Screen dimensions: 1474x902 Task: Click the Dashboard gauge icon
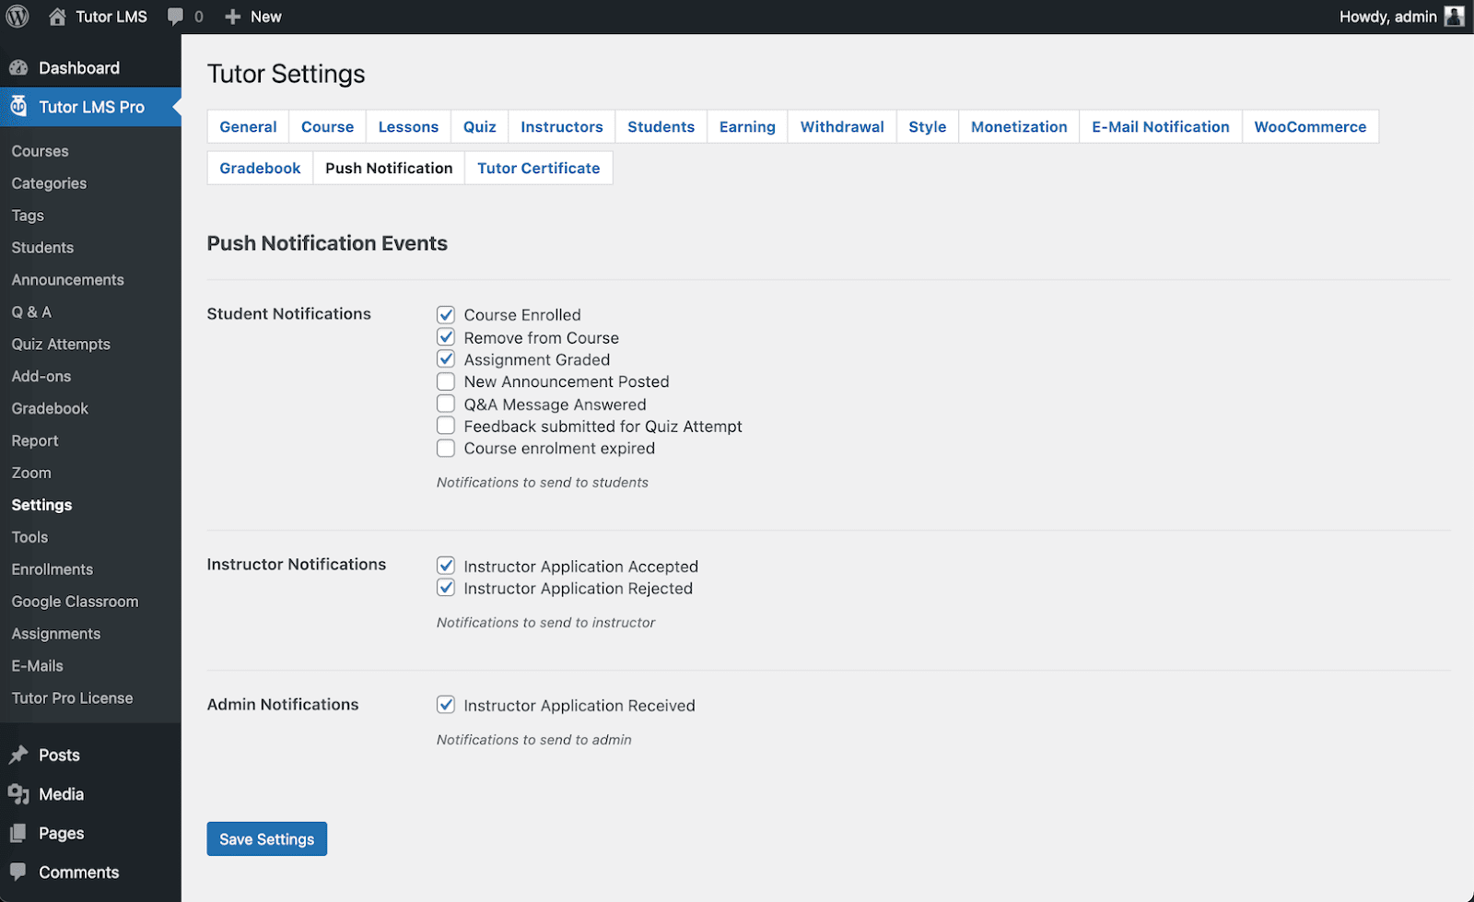tap(18, 67)
